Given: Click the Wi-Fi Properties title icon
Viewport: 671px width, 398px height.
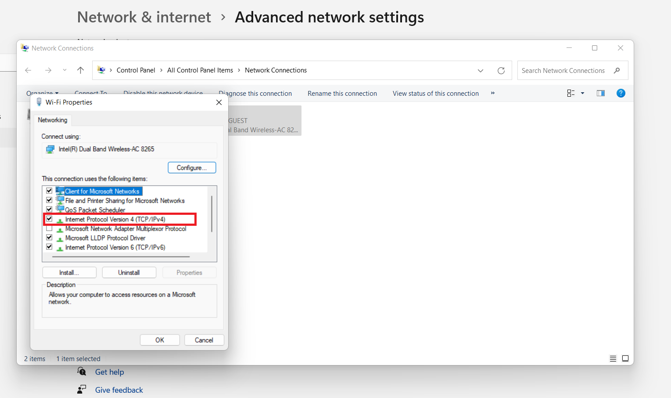Looking at the screenshot, I should coord(39,102).
